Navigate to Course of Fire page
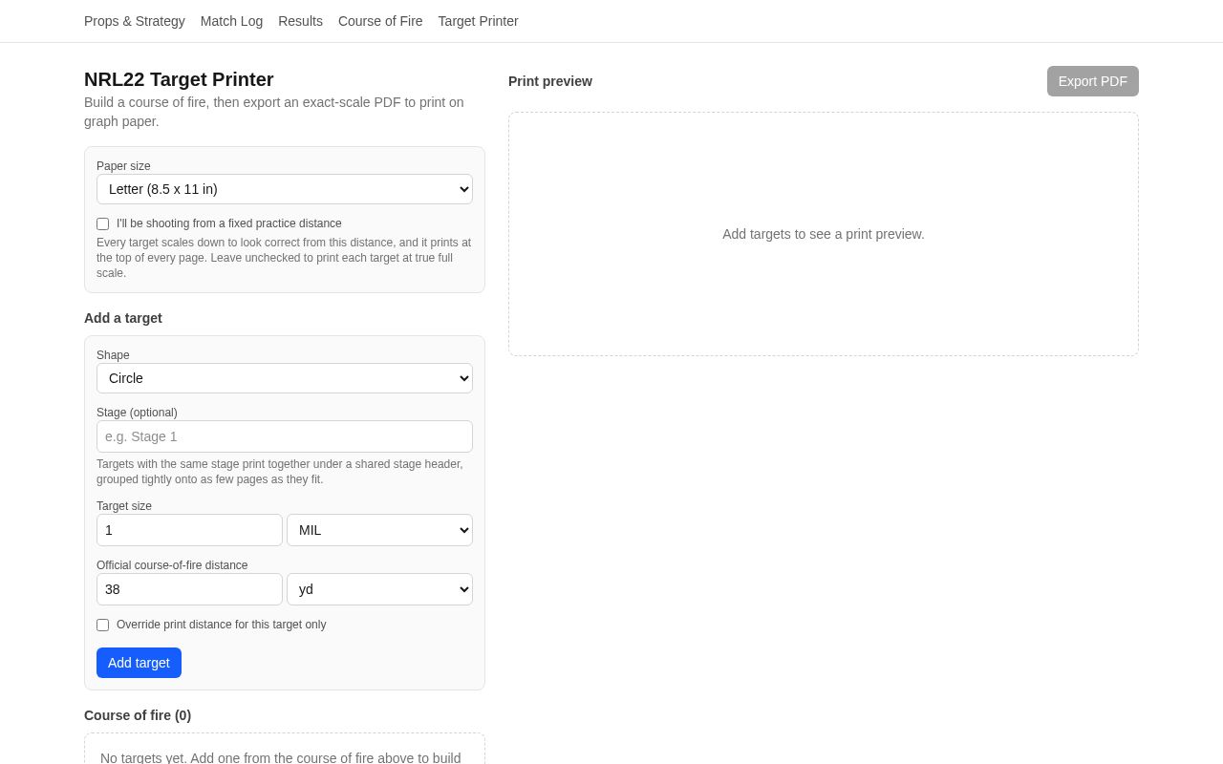The height and width of the screenshot is (764, 1223). 380,21
